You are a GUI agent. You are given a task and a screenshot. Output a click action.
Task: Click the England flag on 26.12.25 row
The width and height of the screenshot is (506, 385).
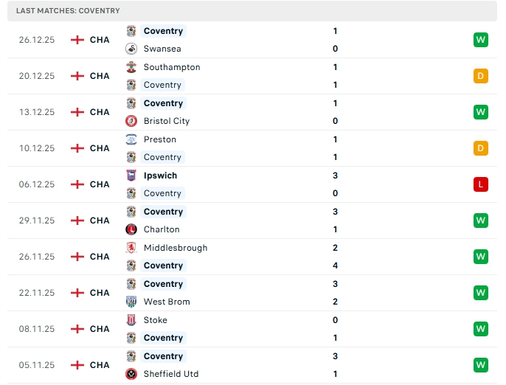click(77, 40)
